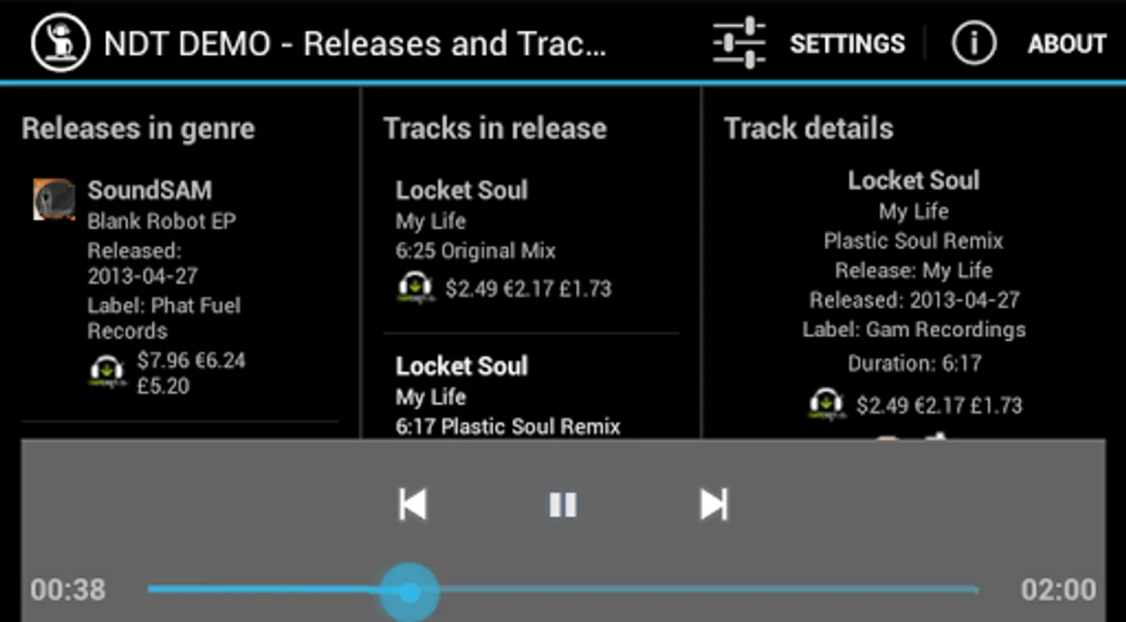Click the 00:38 elapsed time label
1126x622 pixels.
click(68, 590)
